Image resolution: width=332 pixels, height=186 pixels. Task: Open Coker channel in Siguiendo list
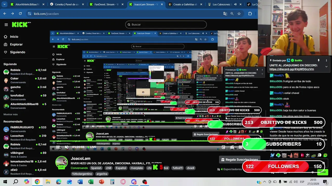(25, 80)
